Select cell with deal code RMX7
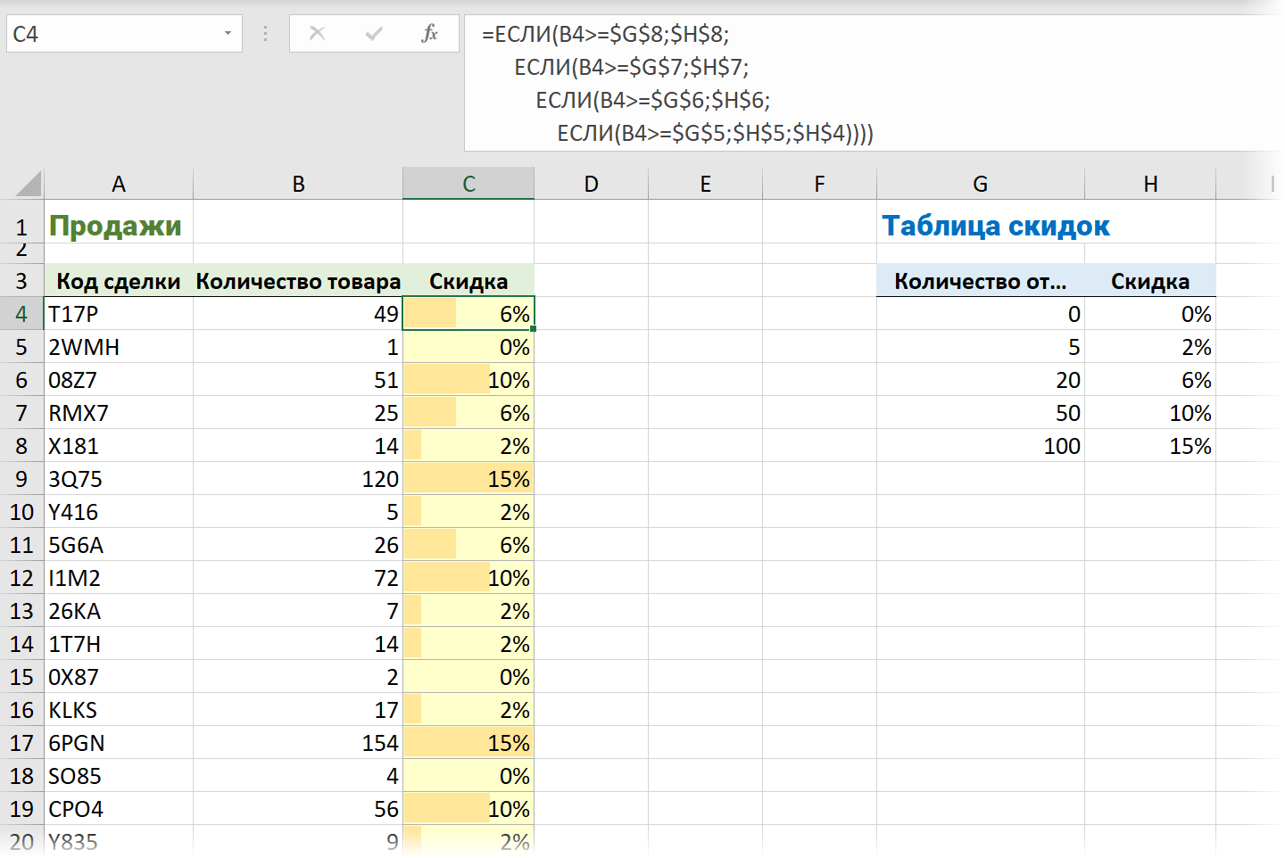This screenshot has width=1285, height=858. 119,413
